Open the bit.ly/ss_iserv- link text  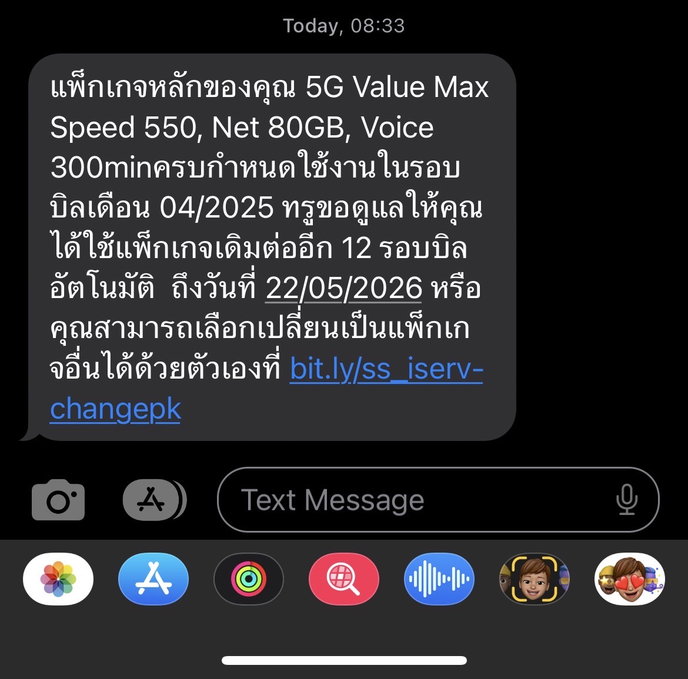coord(386,369)
